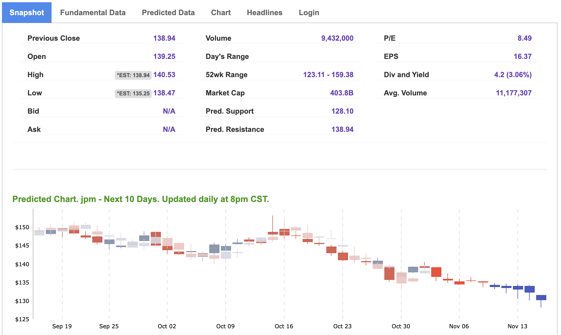The width and height of the screenshot is (561, 335).
Task: Click the EST: 135.25 badge next to Low
Action: [133, 93]
